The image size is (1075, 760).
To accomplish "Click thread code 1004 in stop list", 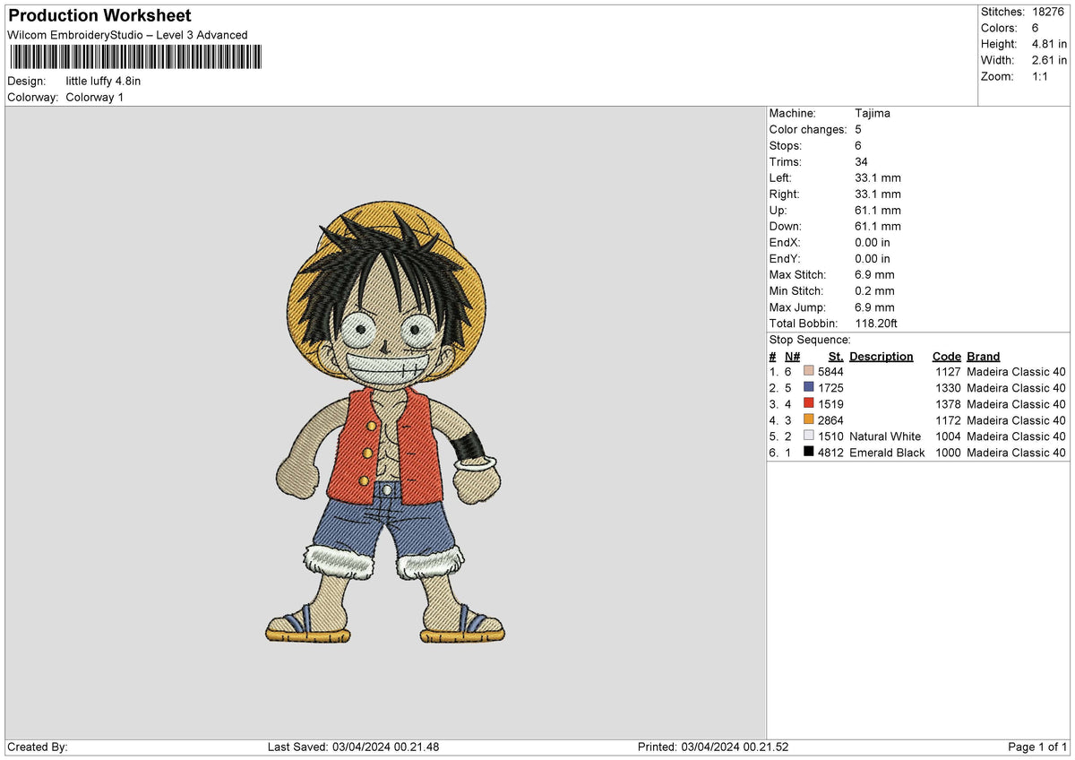I will pos(949,436).
